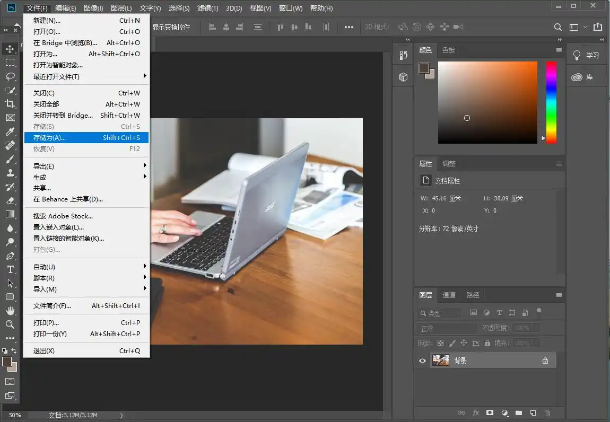Hide the 背景 layer with eye icon
The height and width of the screenshot is (422, 610).
[x=423, y=361]
